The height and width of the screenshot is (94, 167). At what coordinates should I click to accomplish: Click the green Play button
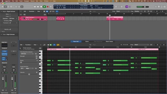(x=44, y=7)
